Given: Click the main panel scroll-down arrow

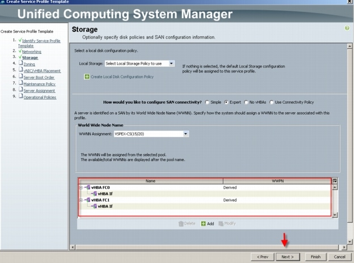Looking at the screenshot, I should [x=349, y=241].
